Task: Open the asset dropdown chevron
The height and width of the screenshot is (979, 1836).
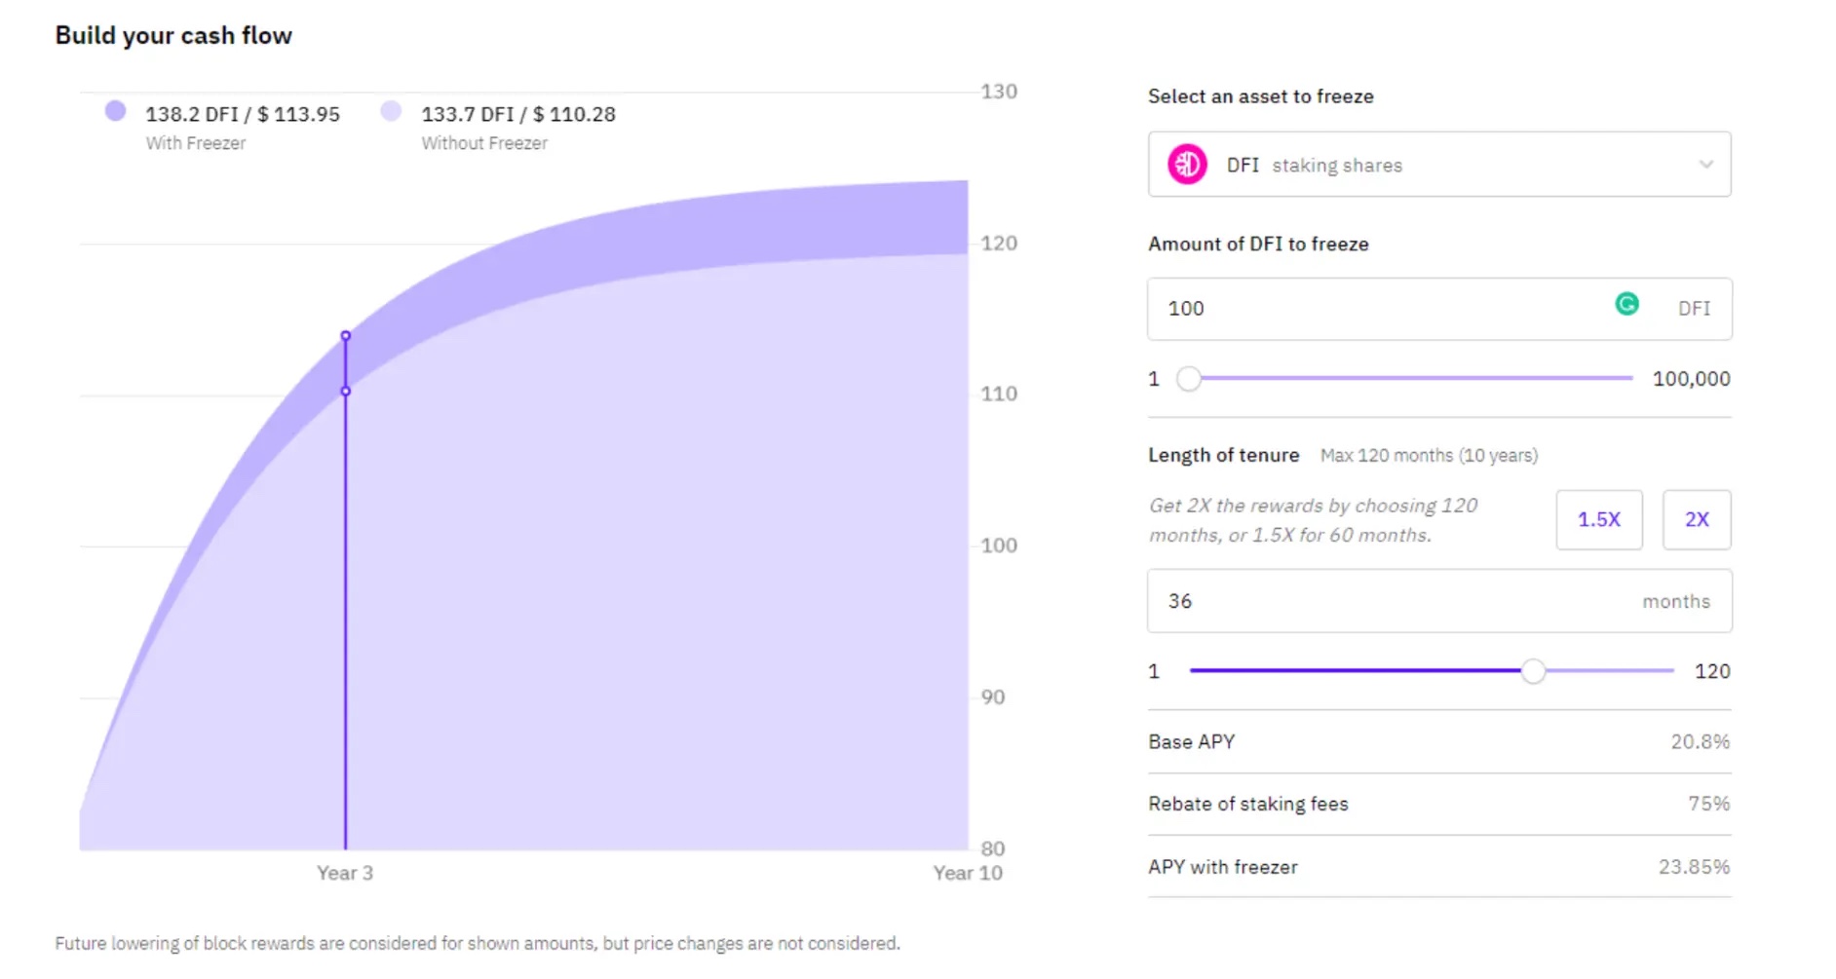Action: click(x=1705, y=165)
